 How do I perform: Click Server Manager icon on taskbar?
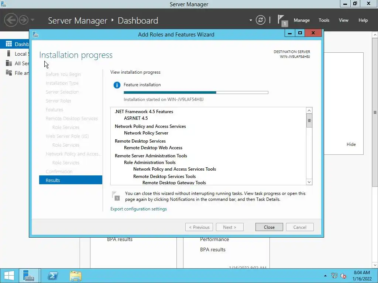pyautogui.click(x=29, y=276)
